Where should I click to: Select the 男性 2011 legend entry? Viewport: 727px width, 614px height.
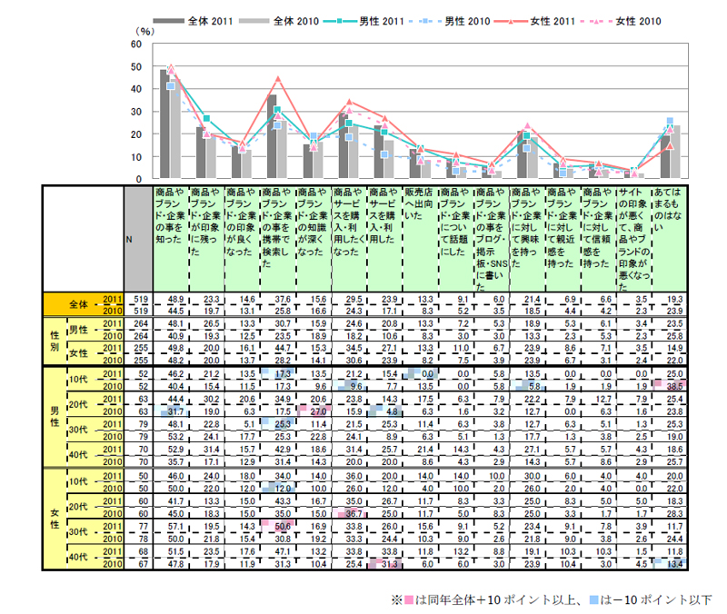(363, 21)
